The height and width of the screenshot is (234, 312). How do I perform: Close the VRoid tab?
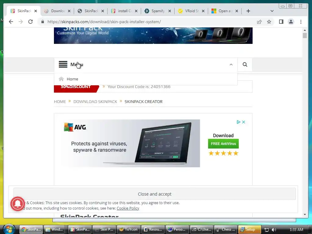203,11
